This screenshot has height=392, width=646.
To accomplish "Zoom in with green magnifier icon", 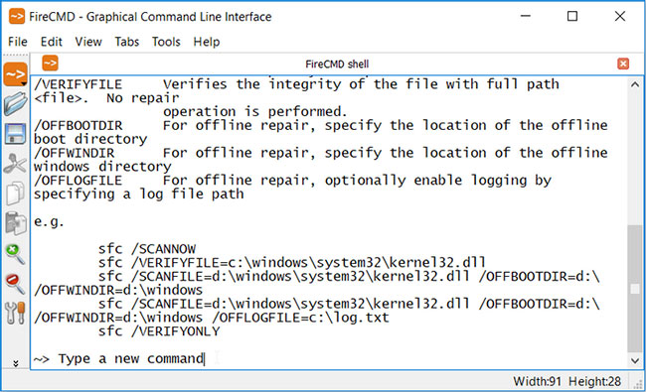I will pyautogui.click(x=15, y=254).
